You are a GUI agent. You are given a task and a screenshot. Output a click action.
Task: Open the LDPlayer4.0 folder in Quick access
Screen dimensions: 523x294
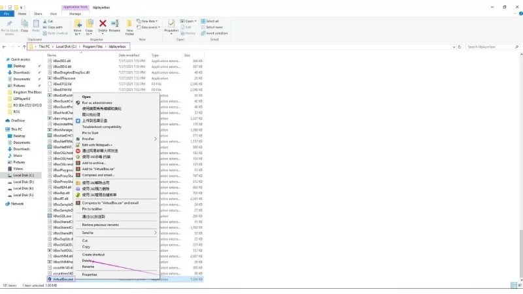[22, 99]
